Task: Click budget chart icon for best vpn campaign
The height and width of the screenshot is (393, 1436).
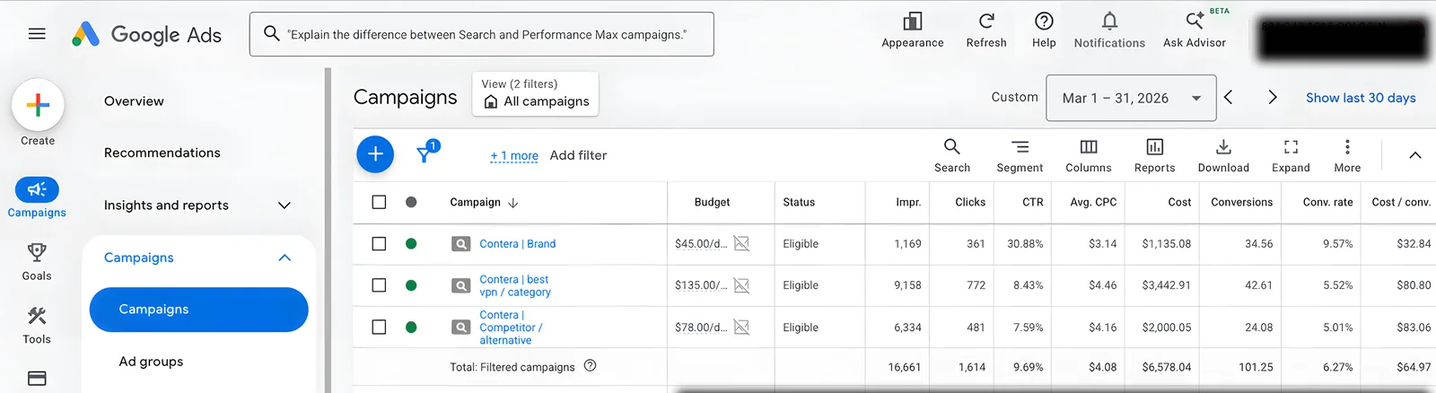Action: (741, 285)
